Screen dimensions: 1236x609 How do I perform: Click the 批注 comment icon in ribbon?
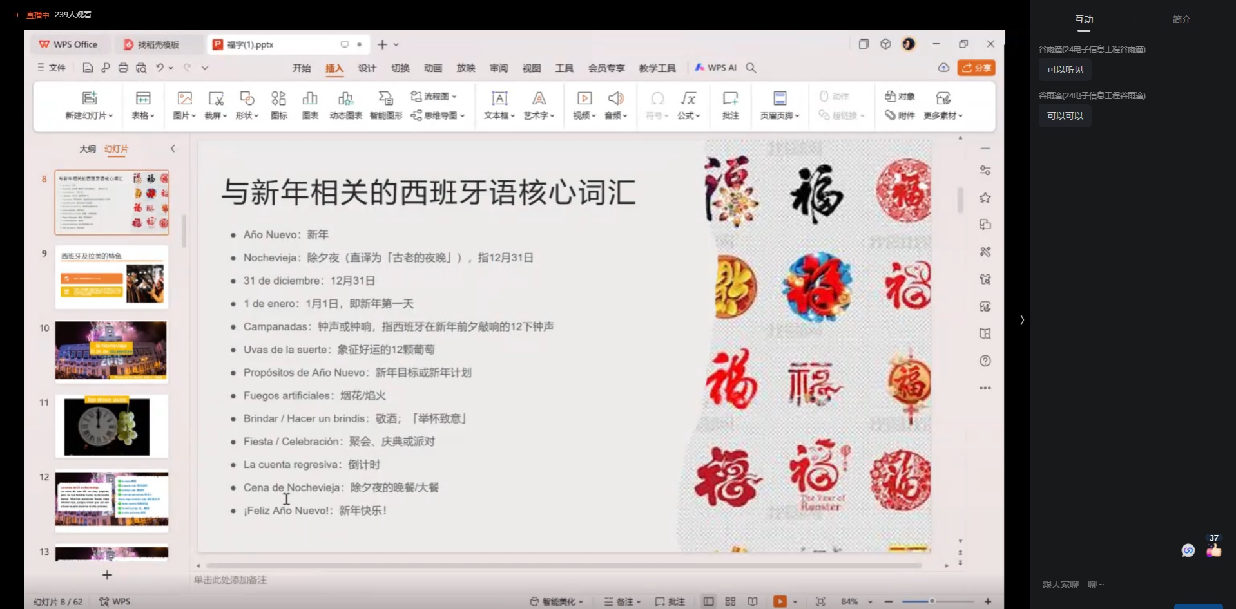730,98
